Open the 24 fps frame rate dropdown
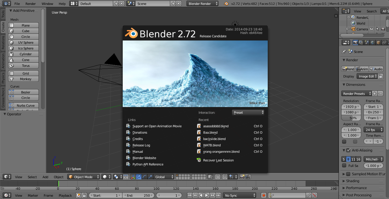Screen dimensions: 389x199 (373, 130)
